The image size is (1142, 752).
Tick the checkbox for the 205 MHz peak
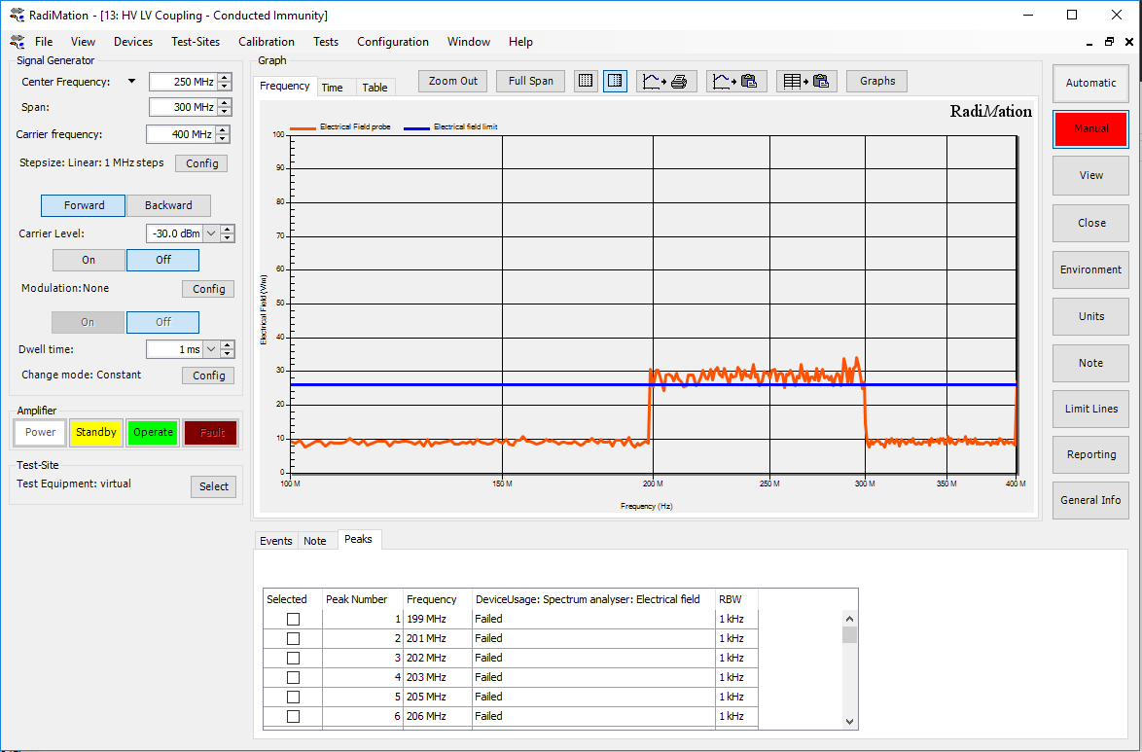(x=293, y=698)
